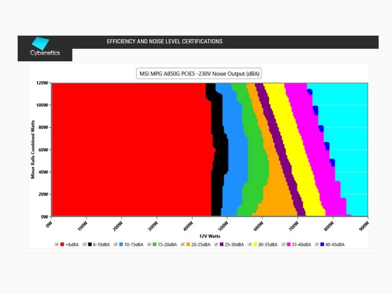This screenshot has width=392, height=294.
Task: Toggle the 40-45dBA legend checkbox
Action: tap(317, 244)
